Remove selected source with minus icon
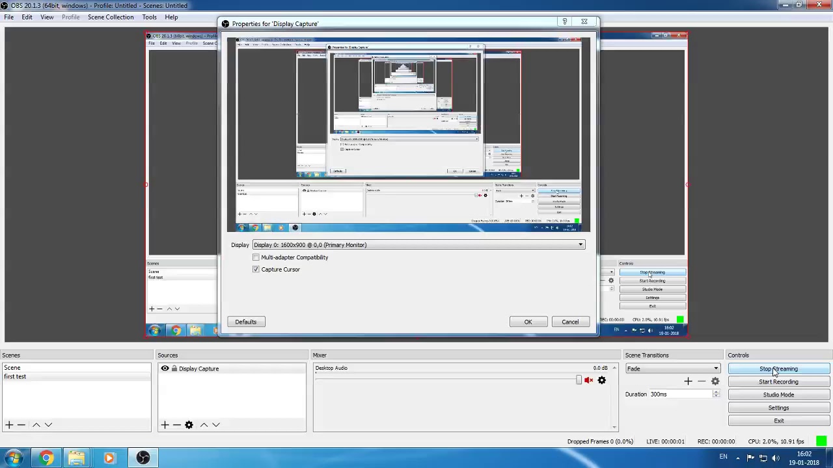 tap(176, 424)
